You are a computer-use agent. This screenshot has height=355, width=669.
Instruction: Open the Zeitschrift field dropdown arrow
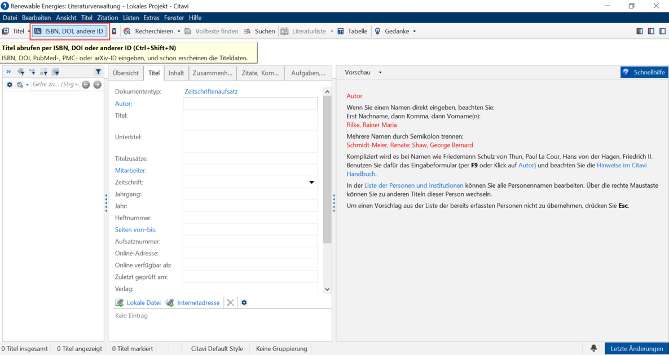[311, 183]
